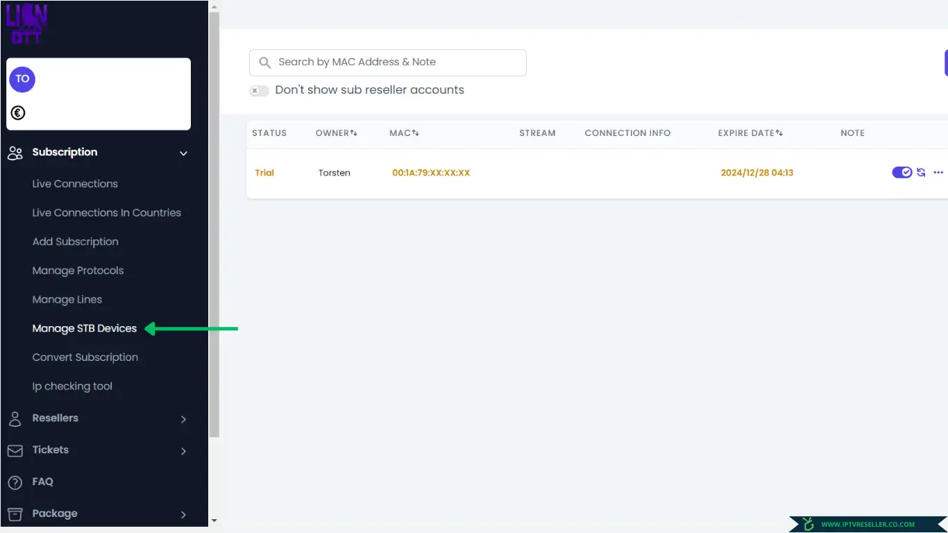Go to Add Subscription page

click(x=75, y=242)
